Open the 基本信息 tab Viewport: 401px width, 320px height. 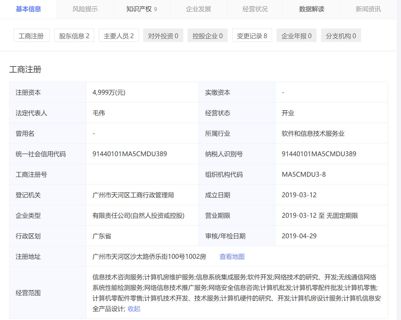[28, 9]
